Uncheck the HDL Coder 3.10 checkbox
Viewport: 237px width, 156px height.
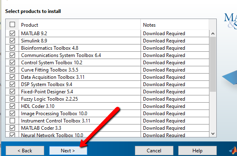point(12,106)
